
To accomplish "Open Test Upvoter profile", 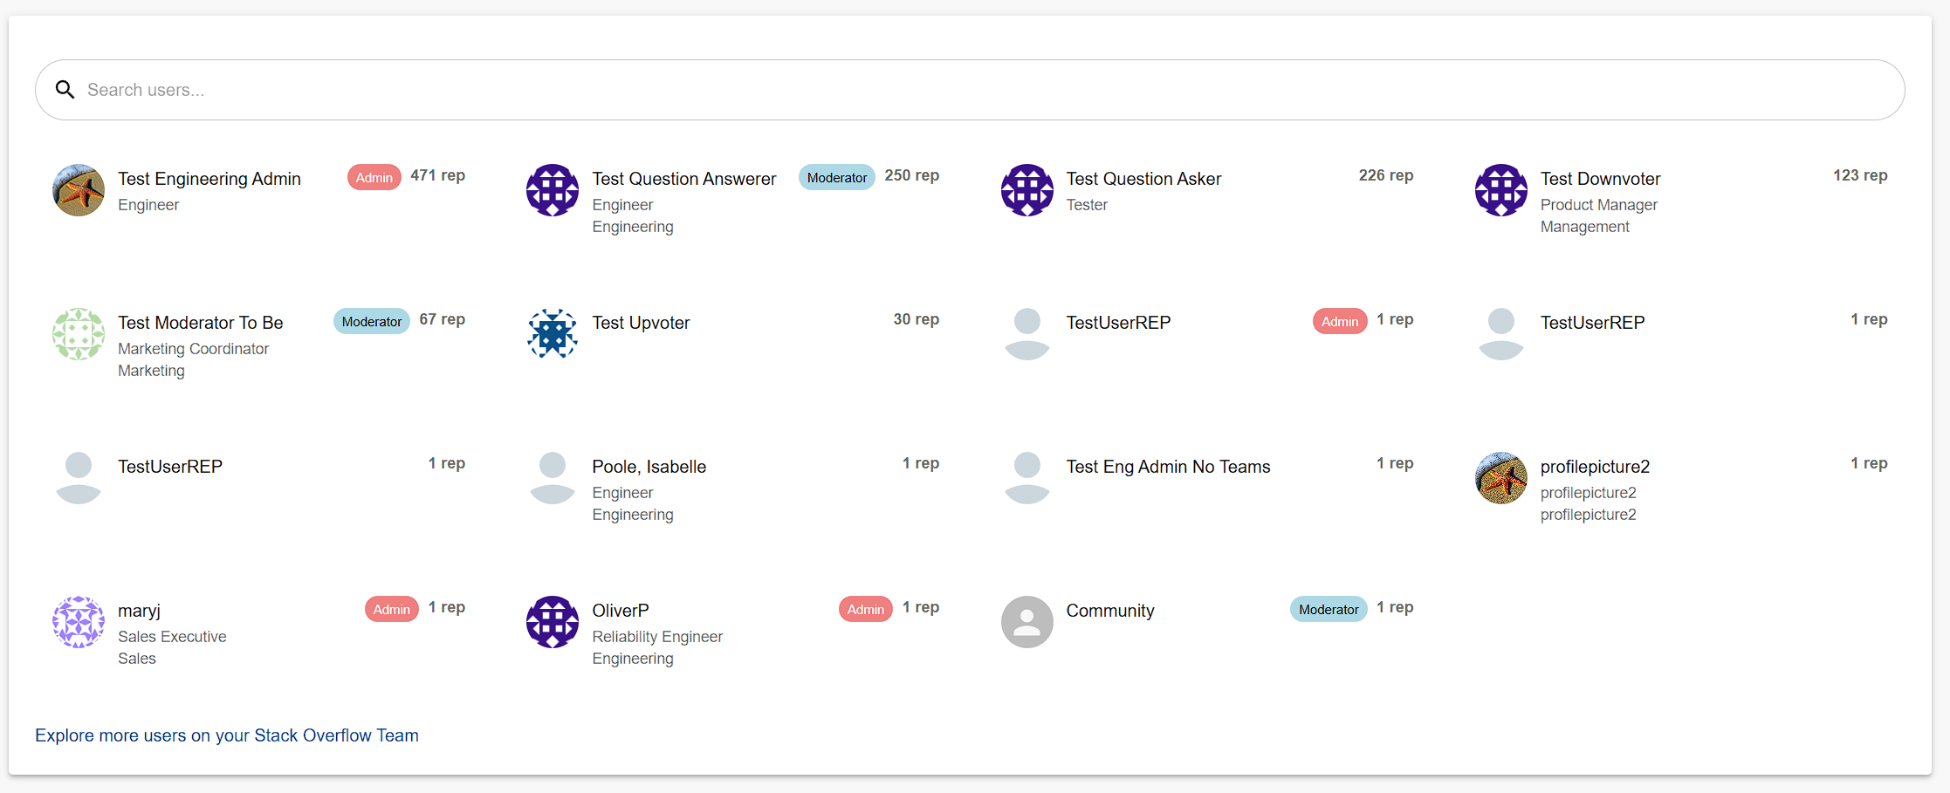I will [641, 323].
